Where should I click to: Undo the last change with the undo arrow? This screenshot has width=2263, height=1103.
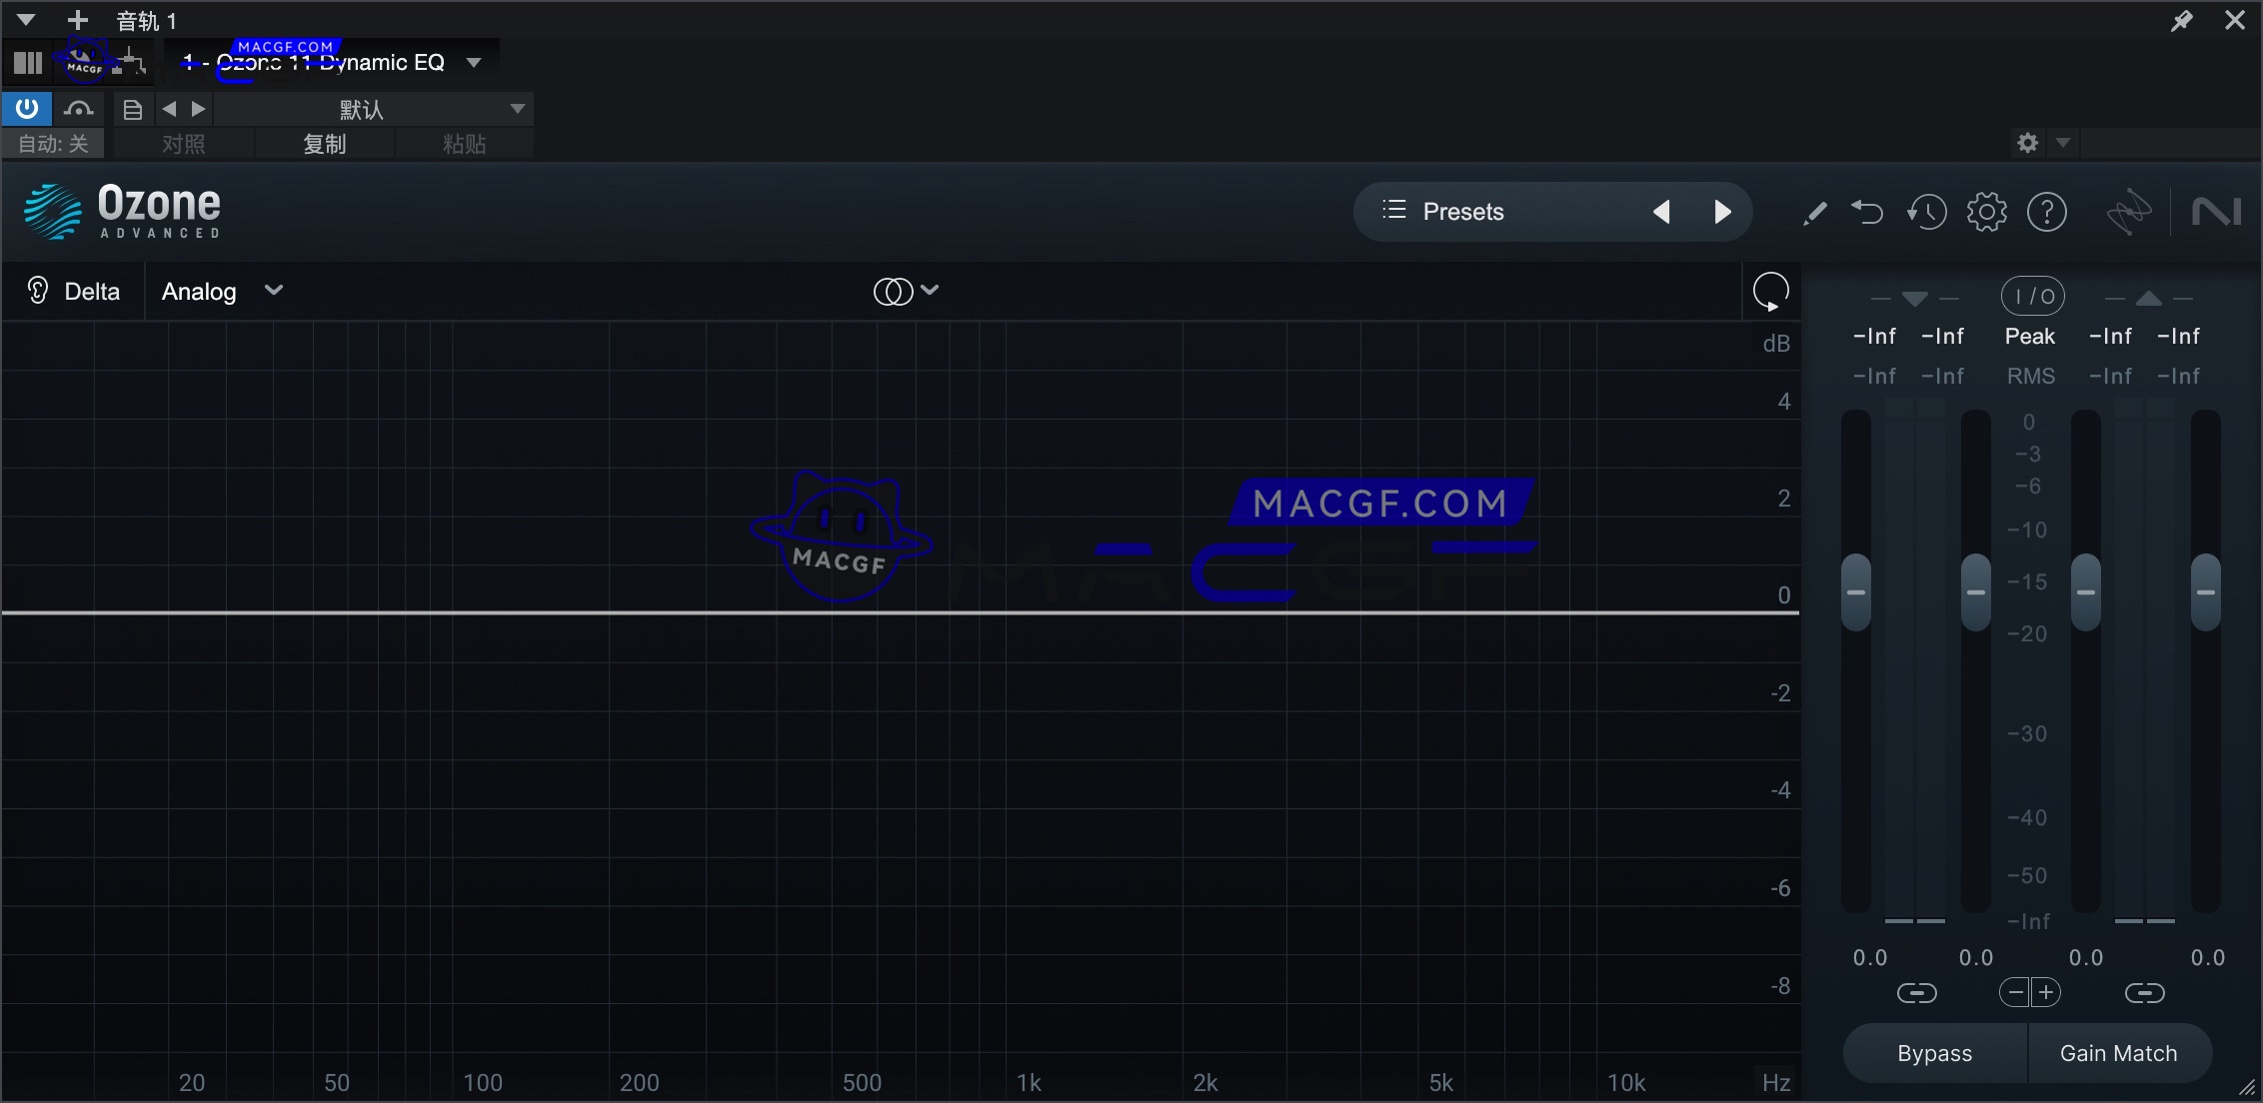(x=1868, y=212)
